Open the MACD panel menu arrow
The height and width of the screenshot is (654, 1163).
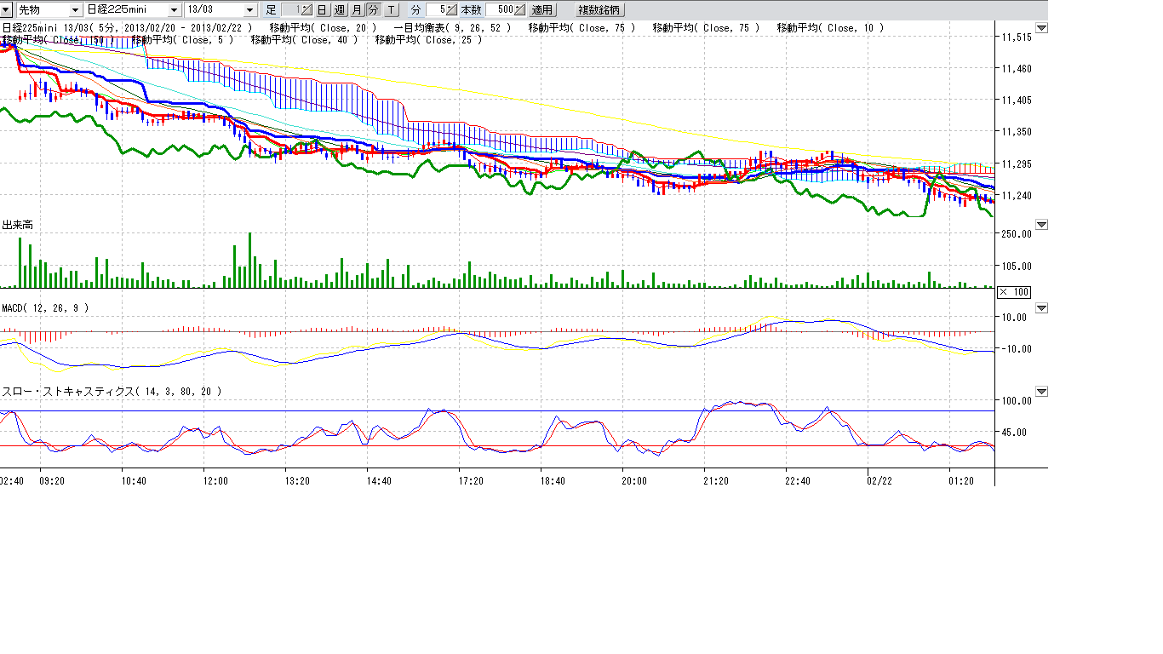click(1041, 308)
